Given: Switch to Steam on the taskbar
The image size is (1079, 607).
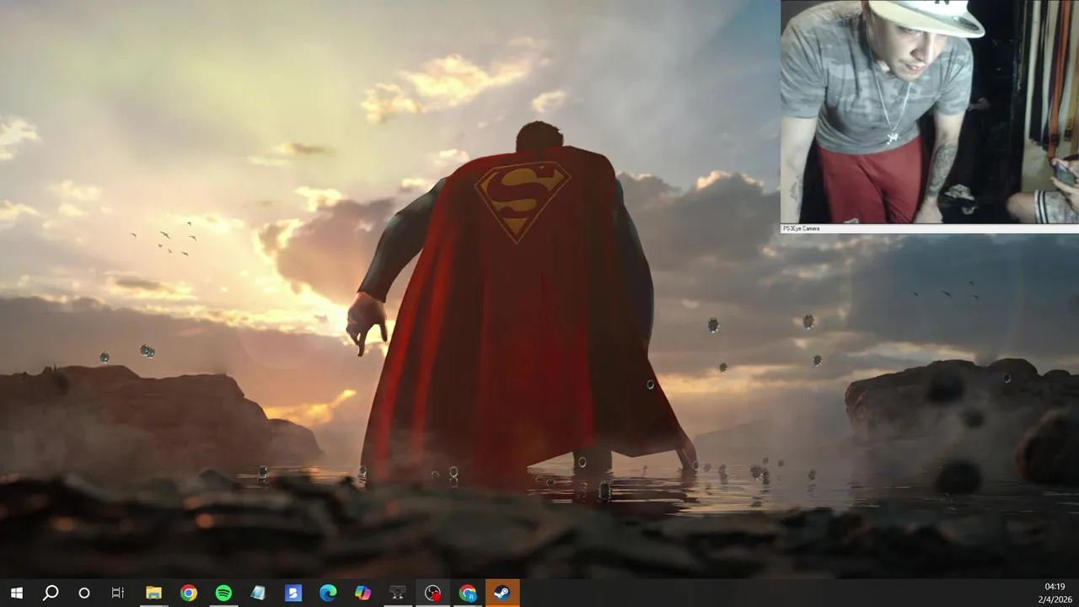Looking at the screenshot, I should 502,594.
